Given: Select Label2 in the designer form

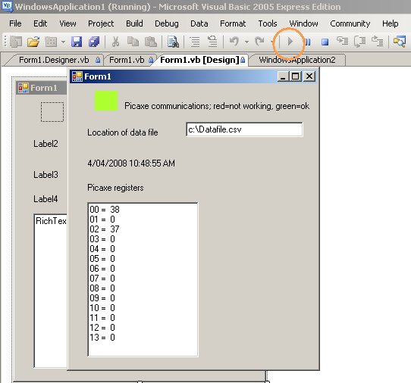Looking at the screenshot, I should 45,144.
